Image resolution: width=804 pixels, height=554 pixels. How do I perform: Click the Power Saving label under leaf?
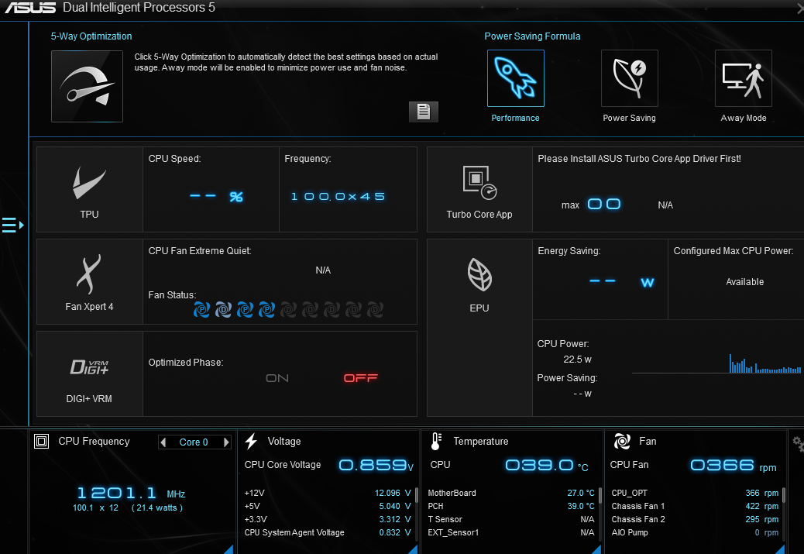click(x=629, y=118)
